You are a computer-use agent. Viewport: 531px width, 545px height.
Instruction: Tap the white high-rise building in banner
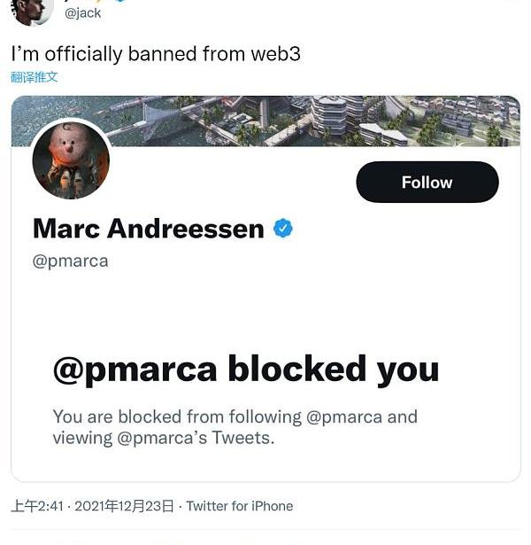tap(329, 114)
